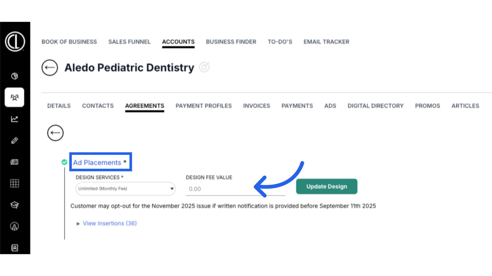Click the back arrow under the Details tab
This screenshot has height=276, width=492.
(x=55, y=133)
